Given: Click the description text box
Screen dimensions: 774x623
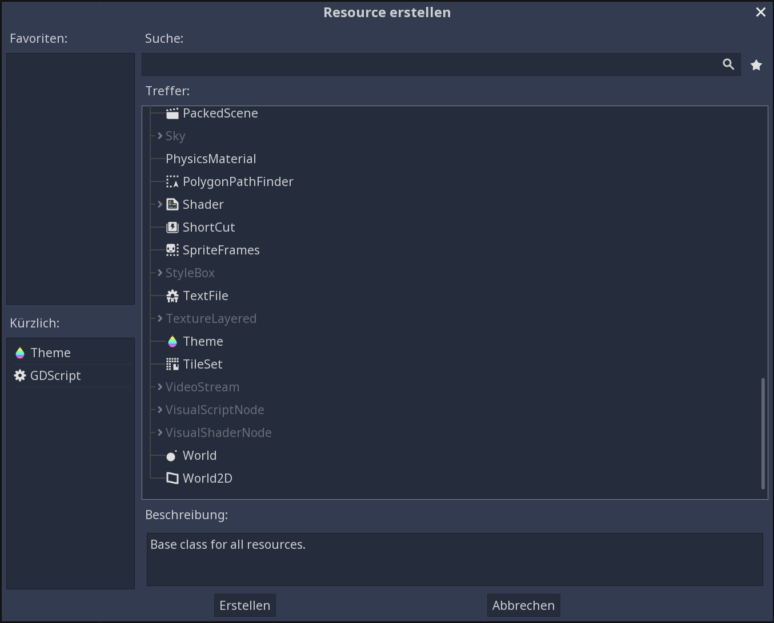Looking at the screenshot, I should point(455,559).
